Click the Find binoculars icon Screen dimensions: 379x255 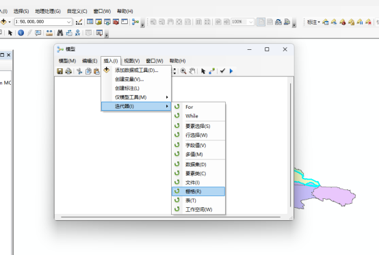pos(60,33)
